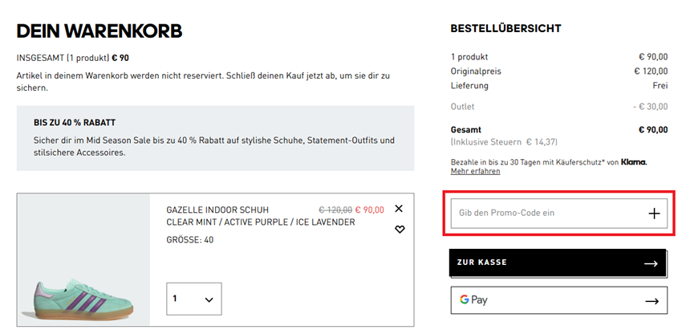The height and width of the screenshot is (334, 682).
Task: Focus the promo code input field
Action: [x=546, y=214]
